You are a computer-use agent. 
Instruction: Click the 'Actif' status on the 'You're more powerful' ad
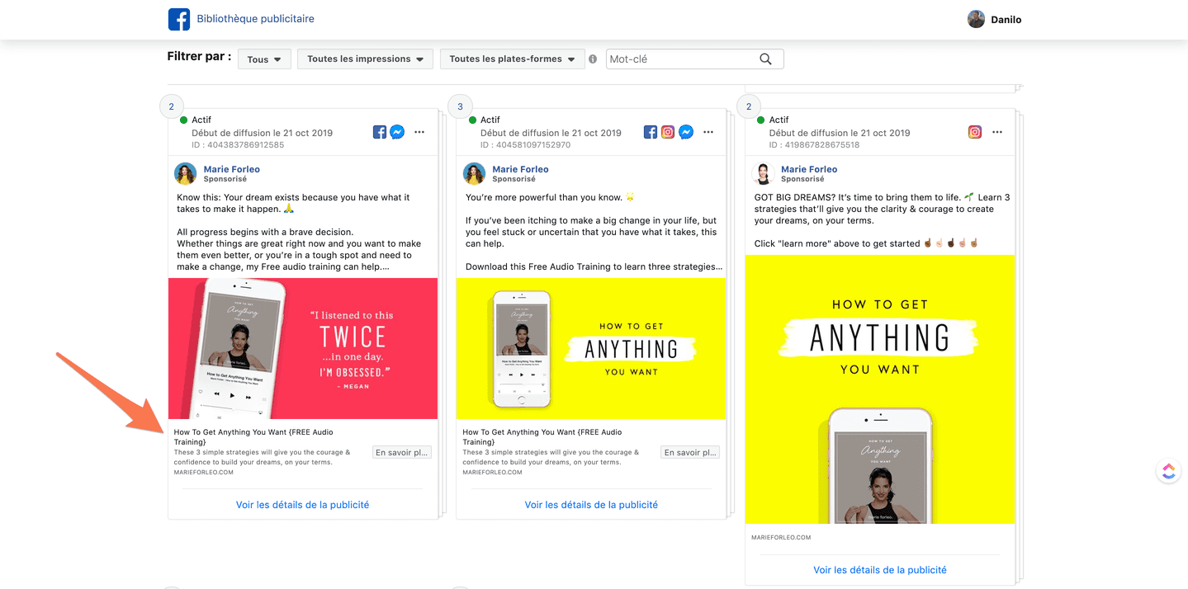click(x=490, y=120)
